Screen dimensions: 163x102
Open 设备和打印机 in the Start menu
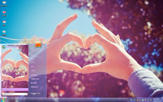35,79
